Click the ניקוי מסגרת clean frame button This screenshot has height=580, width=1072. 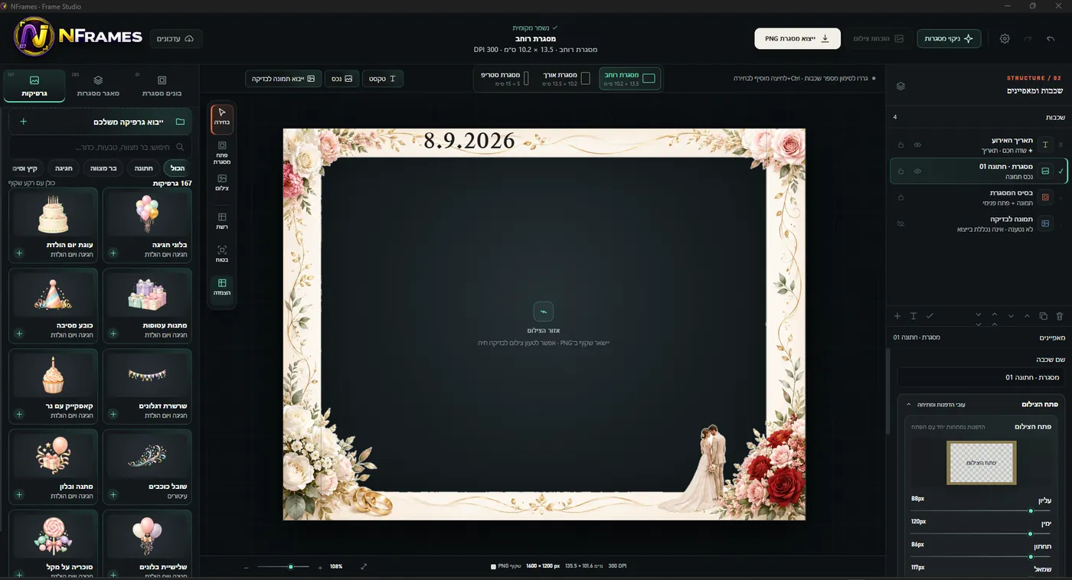[949, 38]
